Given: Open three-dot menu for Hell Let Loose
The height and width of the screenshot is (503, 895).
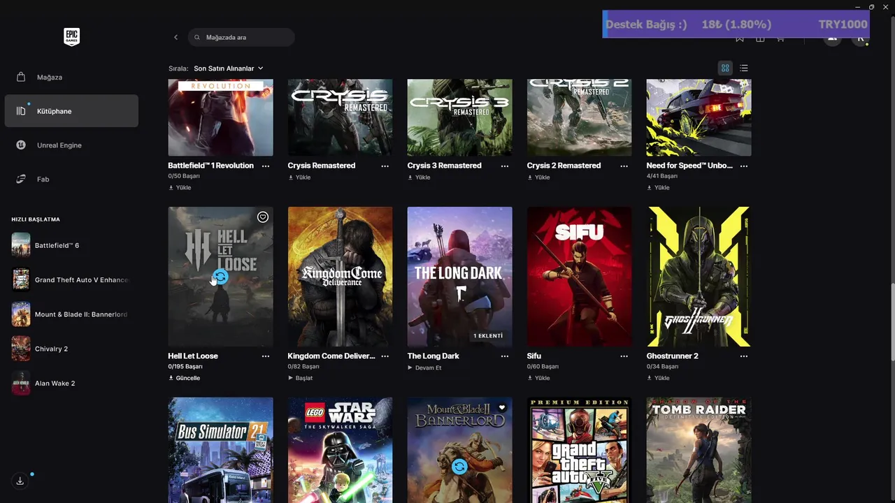Looking at the screenshot, I should pos(266,356).
